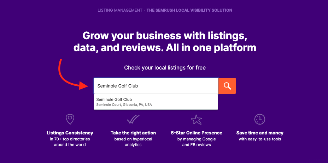Screen dimensions: 328x163
Task: Click the orange magnifier search button
Action: tap(227, 86)
